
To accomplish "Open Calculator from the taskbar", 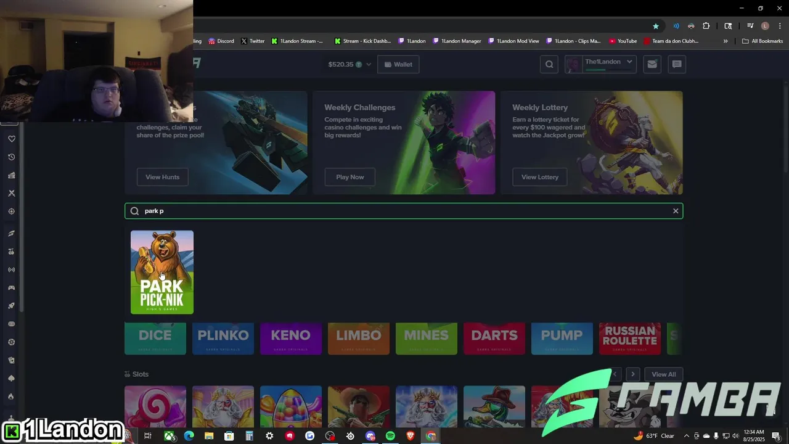I will pyautogui.click(x=249, y=436).
